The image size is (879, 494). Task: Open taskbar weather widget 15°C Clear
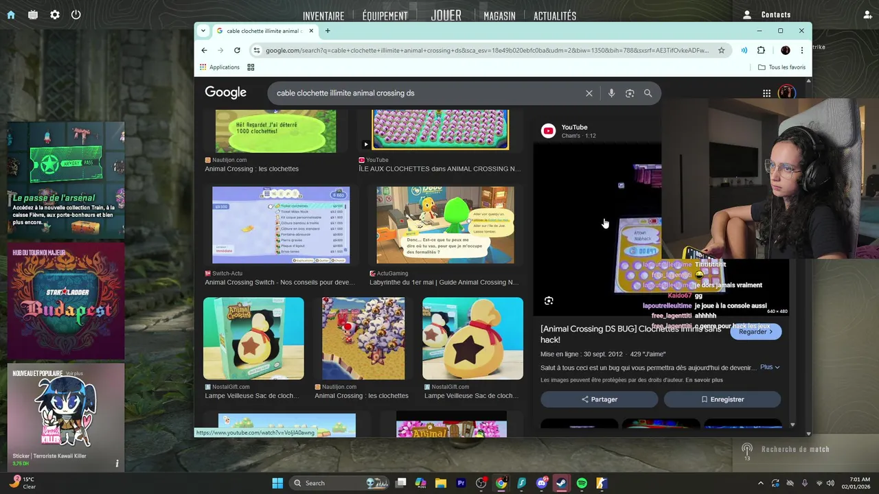pos(23,482)
